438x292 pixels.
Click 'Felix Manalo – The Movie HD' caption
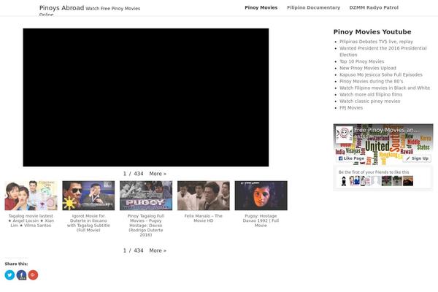pyautogui.click(x=204, y=218)
